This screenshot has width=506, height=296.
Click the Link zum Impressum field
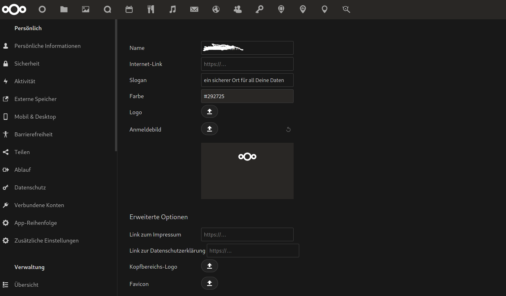pos(247,234)
